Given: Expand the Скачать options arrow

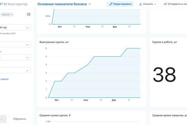Looking at the screenshot, I should pos(155,4).
